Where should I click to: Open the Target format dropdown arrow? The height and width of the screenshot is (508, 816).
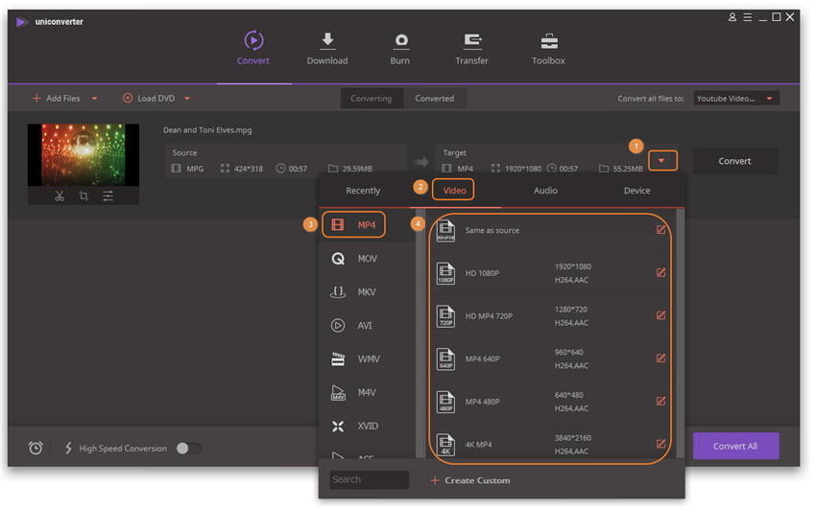pos(662,160)
